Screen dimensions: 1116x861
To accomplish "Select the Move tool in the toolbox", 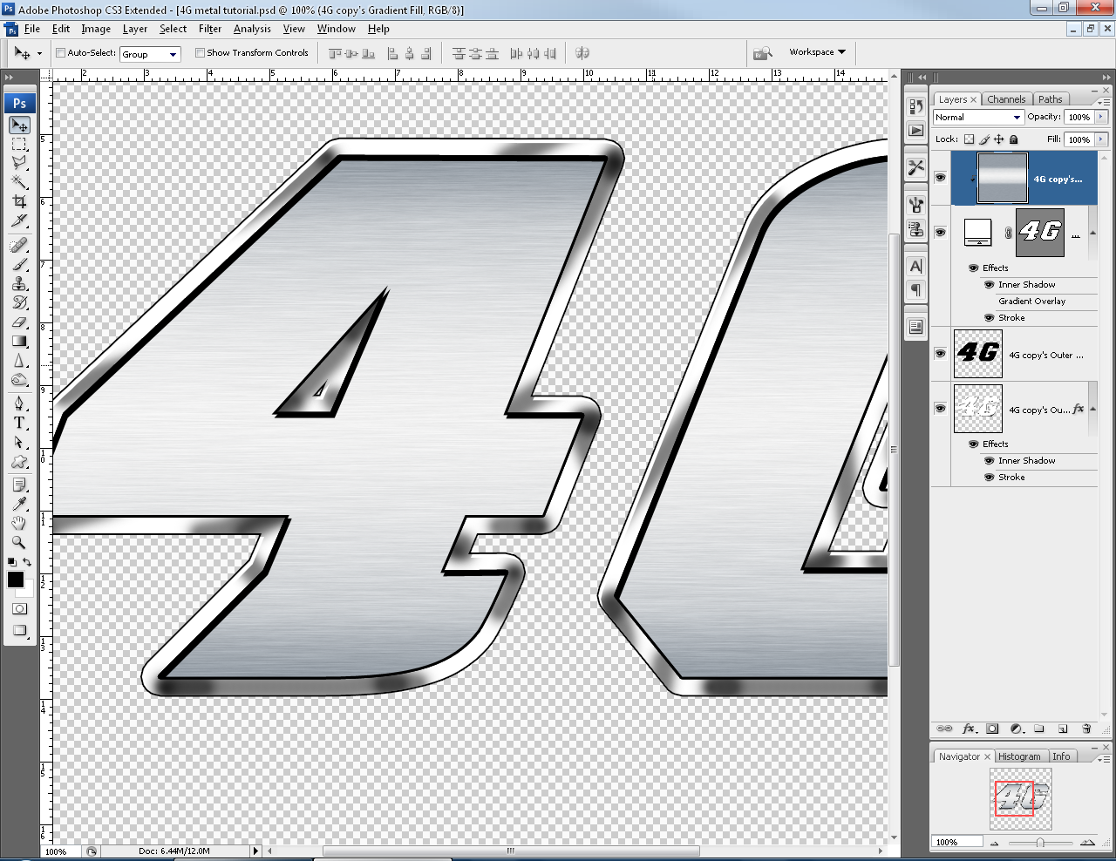I will pyautogui.click(x=19, y=125).
